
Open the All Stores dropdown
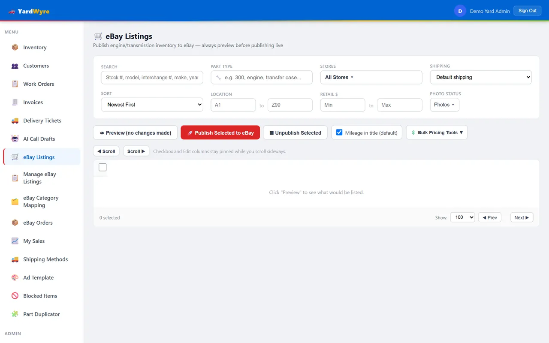(371, 77)
